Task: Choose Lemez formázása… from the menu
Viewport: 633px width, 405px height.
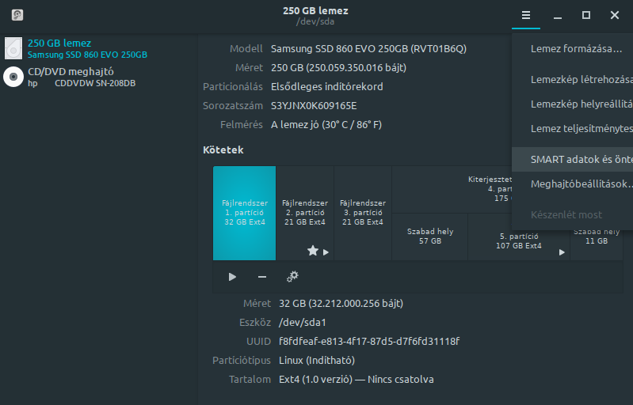Action: click(x=573, y=49)
